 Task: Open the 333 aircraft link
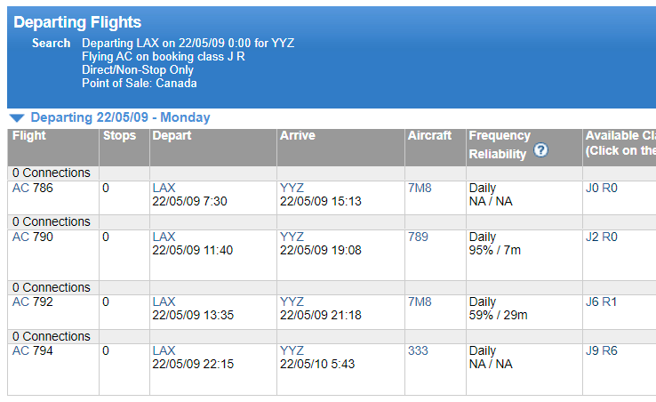pos(418,351)
